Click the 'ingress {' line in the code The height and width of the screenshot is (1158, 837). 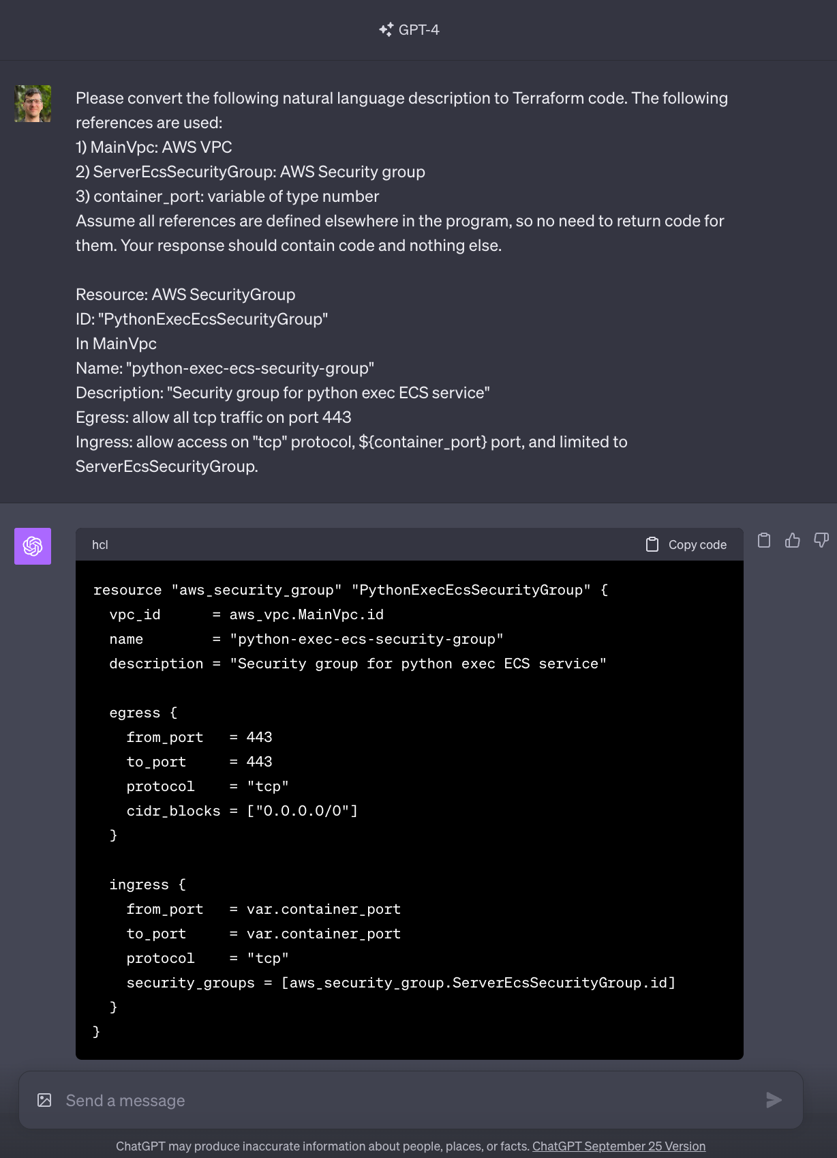(148, 885)
